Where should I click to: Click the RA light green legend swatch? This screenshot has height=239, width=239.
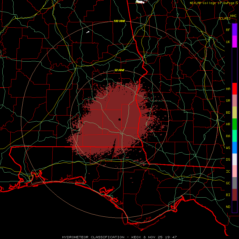coord(234,136)
